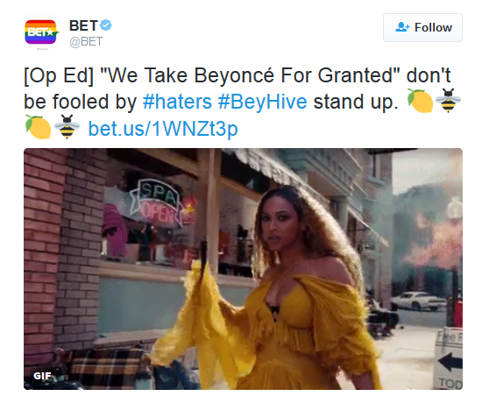This screenshot has width=482, height=396.
Task: Open the bet.us/1WNZt3p link
Action: coord(163,129)
